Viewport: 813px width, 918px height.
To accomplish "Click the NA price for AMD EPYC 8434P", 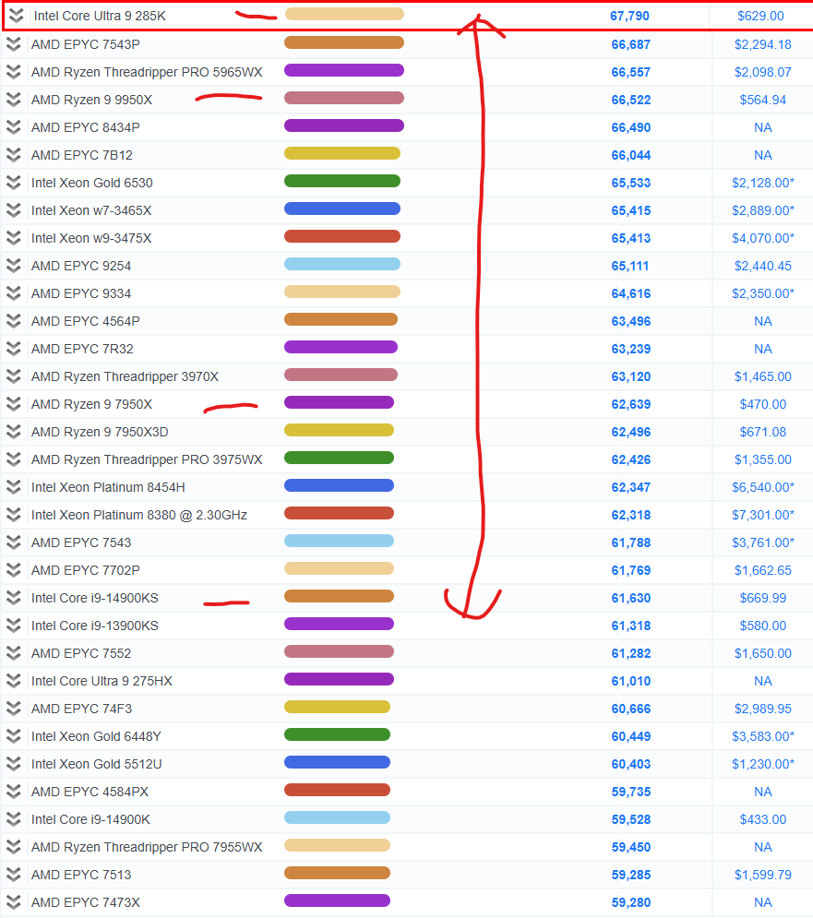I will tap(762, 127).
